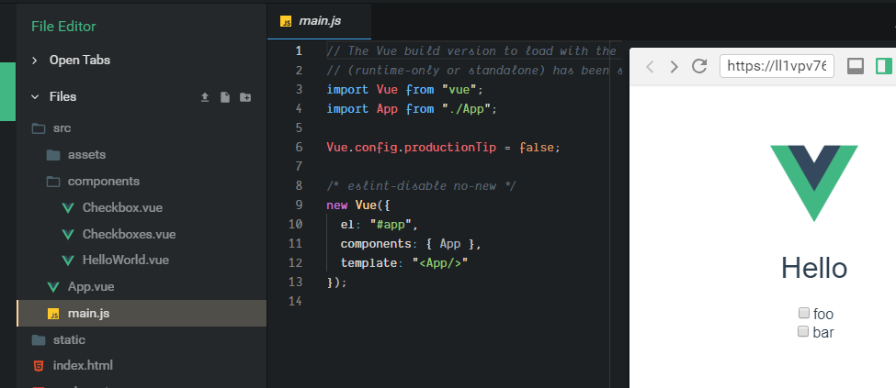The image size is (896, 388).
Task: Click the eslint-disable comment line
Action: [422, 185]
